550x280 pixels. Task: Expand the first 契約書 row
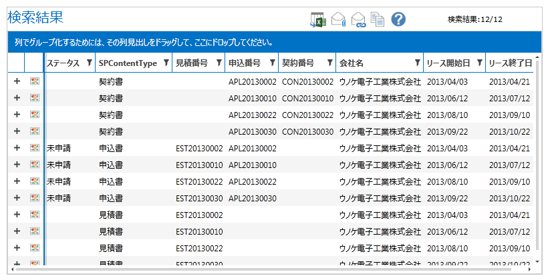pos(17,81)
